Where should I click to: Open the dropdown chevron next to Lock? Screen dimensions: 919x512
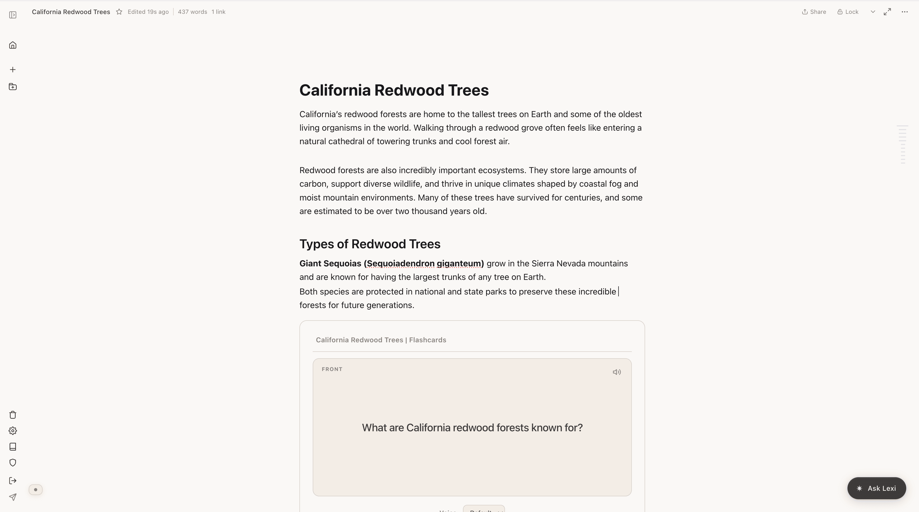point(873,11)
